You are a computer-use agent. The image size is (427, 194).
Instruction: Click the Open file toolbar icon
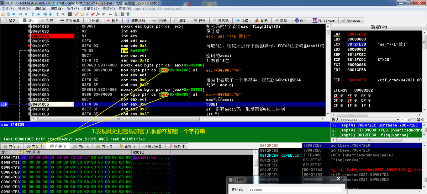point(3,14)
